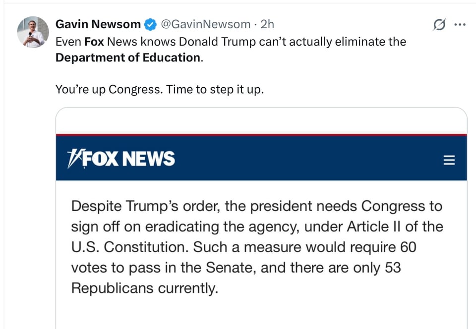Click the blue verified badge
476x329 pixels.
(150, 24)
